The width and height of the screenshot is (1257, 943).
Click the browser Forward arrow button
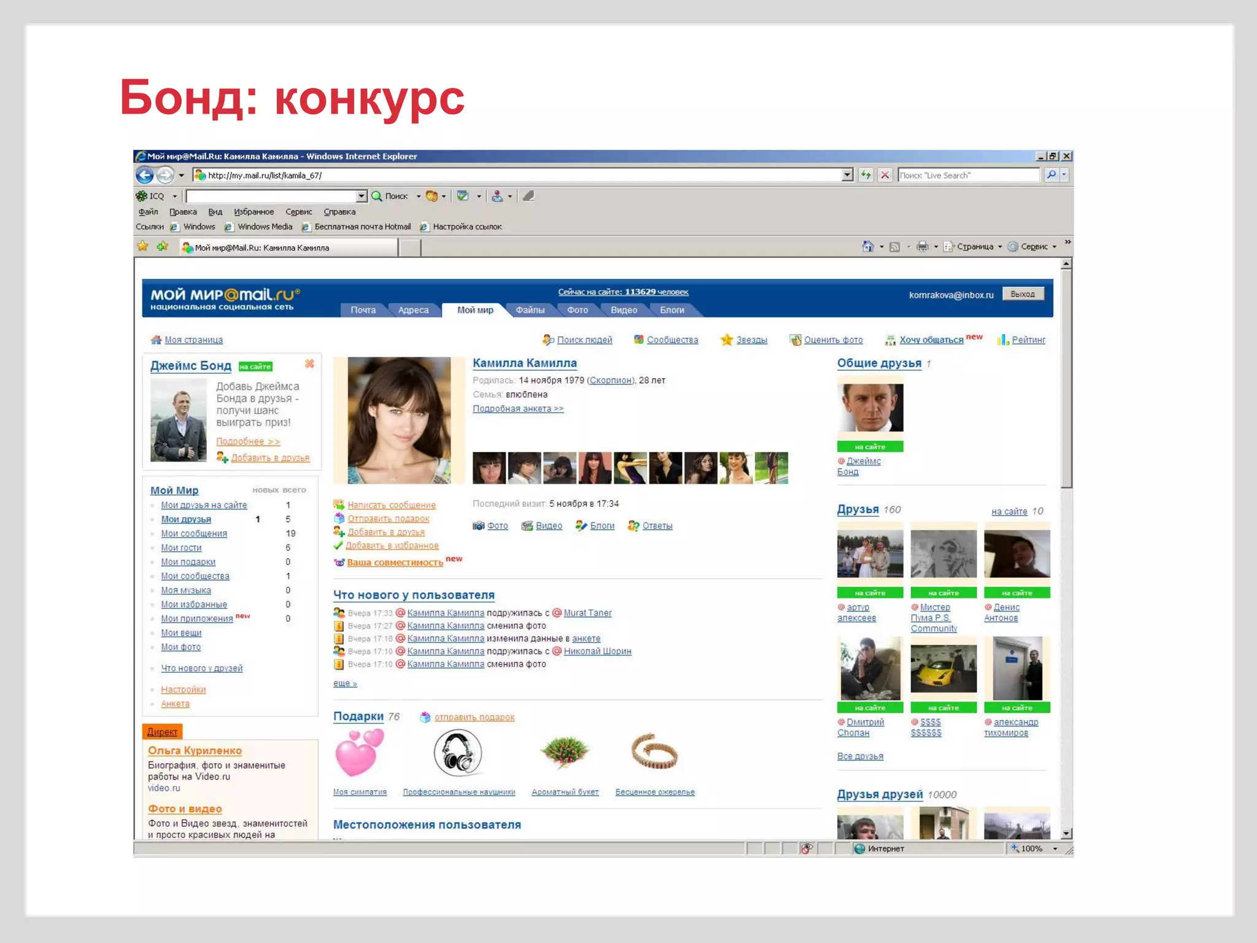click(x=165, y=175)
